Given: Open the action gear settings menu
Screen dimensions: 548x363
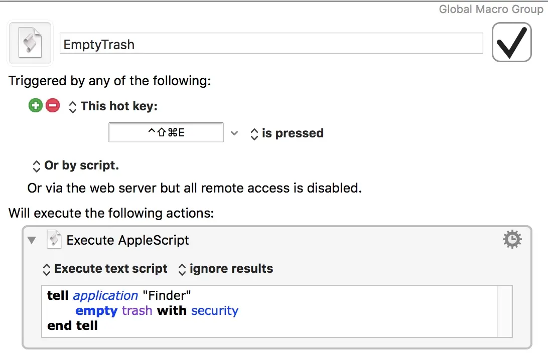Looking at the screenshot, I should 512,240.
